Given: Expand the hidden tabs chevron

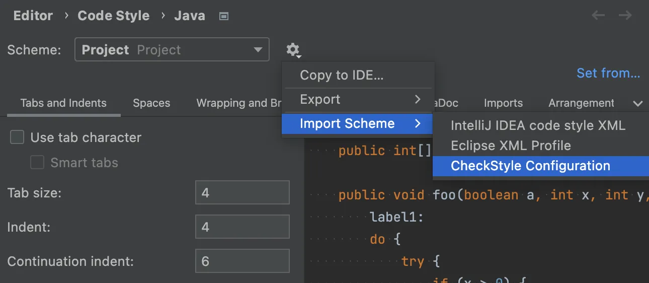Looking at the screenshot, I should click(638, 103).
